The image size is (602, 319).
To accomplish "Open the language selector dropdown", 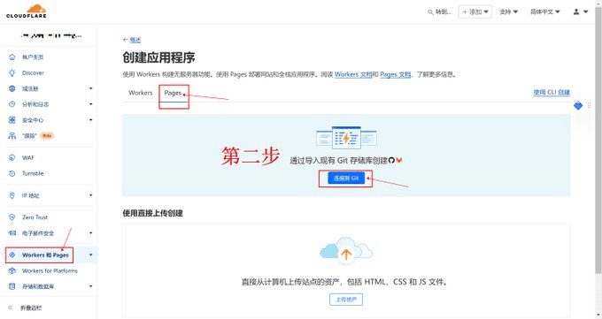I will [x=544, y=11].
